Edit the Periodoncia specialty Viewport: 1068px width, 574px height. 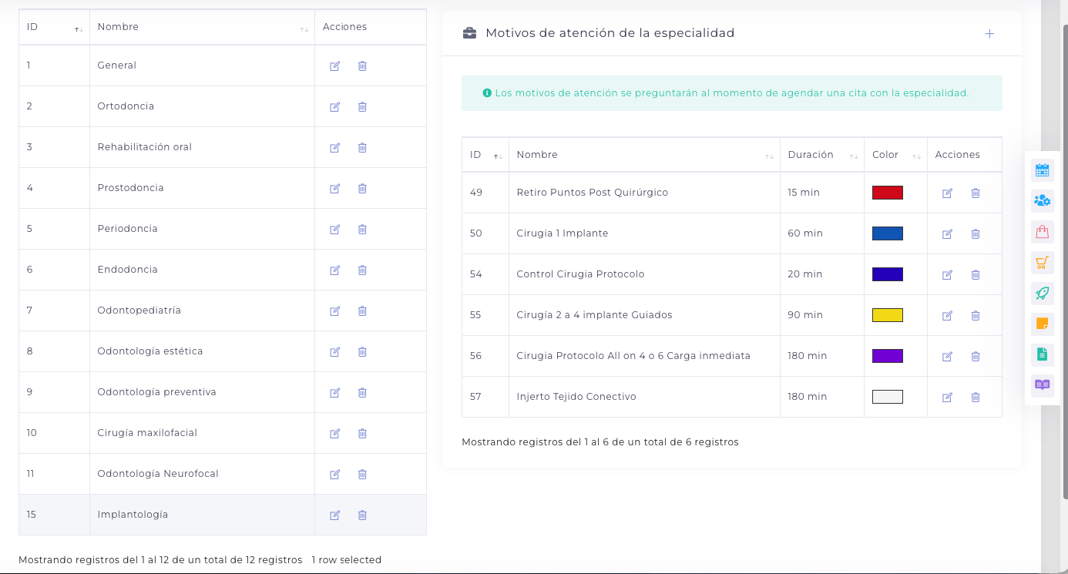[335, 230]
